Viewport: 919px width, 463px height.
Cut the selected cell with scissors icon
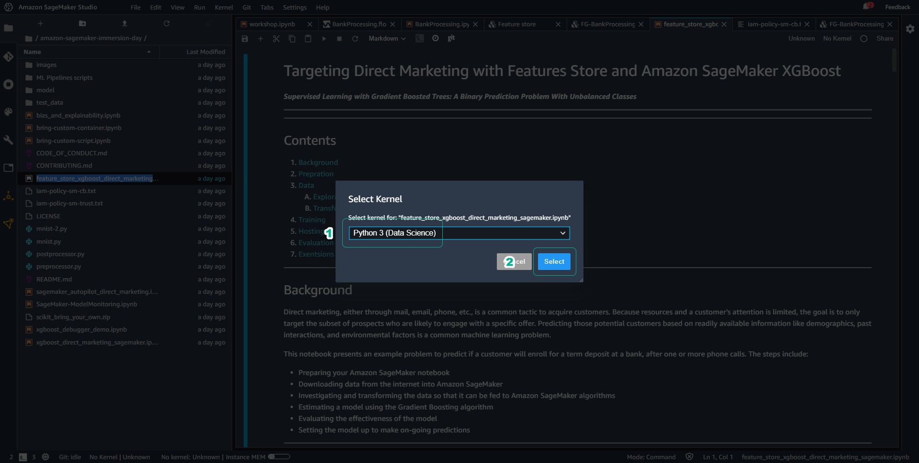pos(276,39)
